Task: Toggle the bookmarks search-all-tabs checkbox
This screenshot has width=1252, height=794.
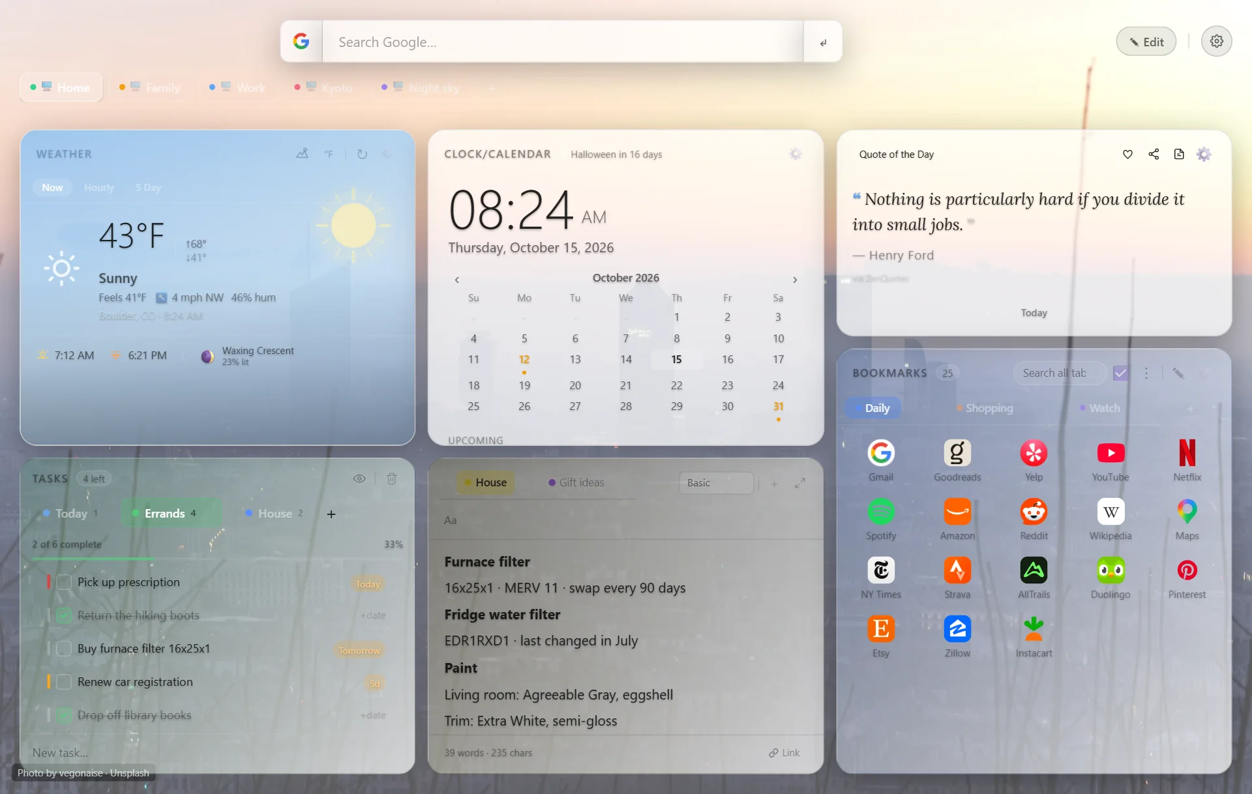Action: [1120, 373]
